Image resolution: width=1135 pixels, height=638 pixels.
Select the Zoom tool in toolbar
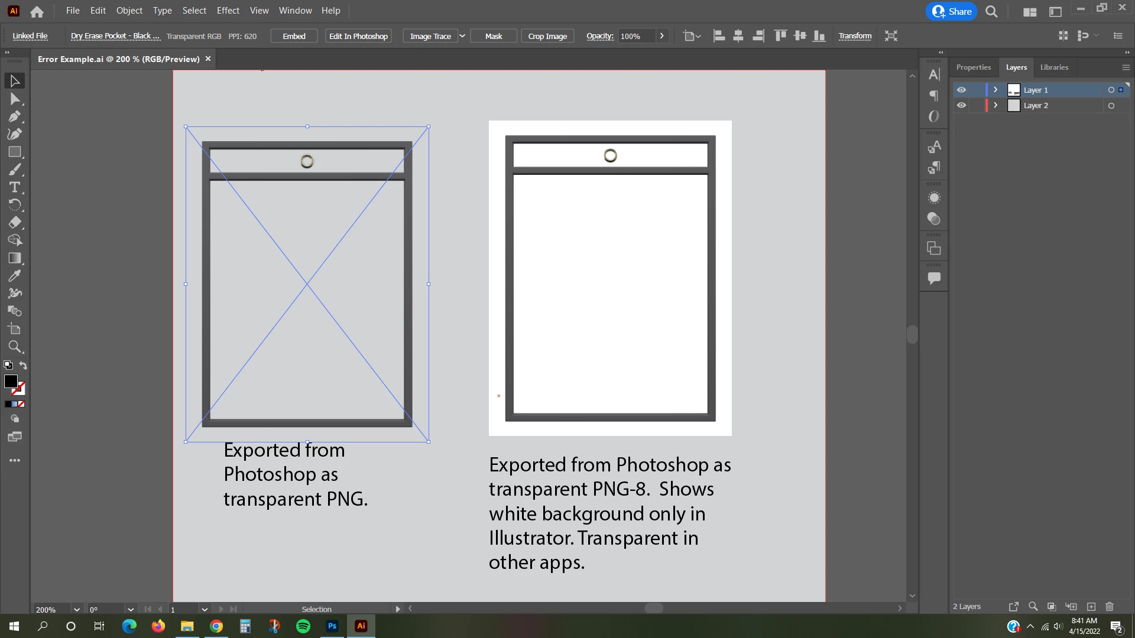pyautogui.click(x=15, y=347)
